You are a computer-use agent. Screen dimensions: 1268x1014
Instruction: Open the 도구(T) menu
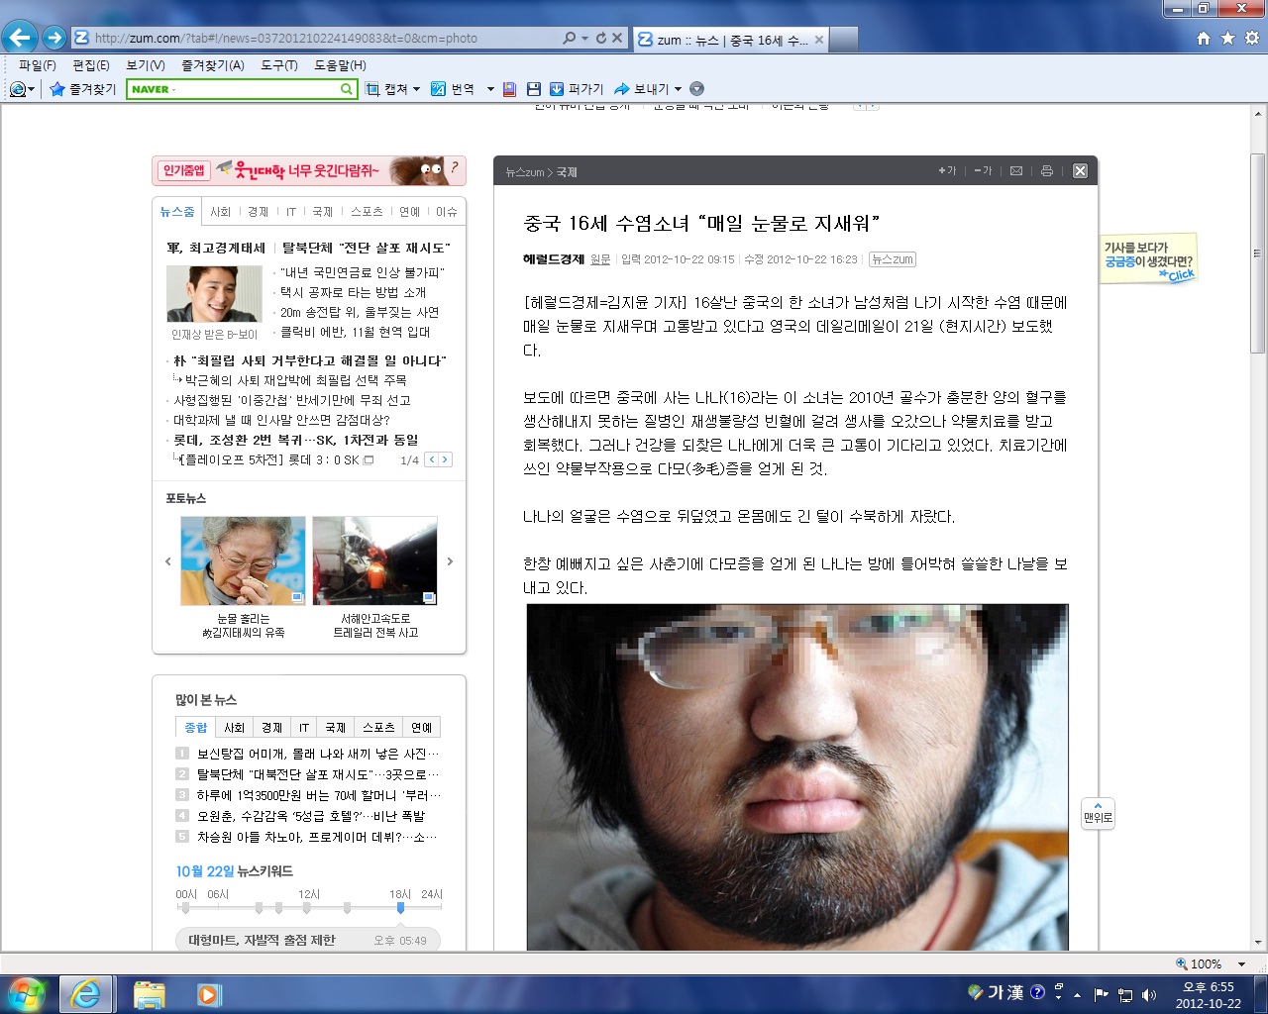(279, 65)
